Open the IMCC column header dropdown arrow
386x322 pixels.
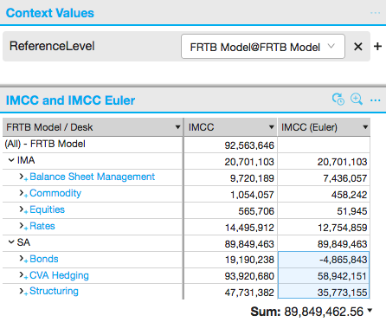(271, 127)
